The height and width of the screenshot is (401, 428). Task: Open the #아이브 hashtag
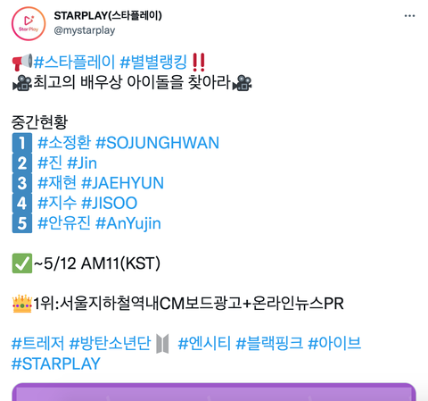tap(334, 343)
